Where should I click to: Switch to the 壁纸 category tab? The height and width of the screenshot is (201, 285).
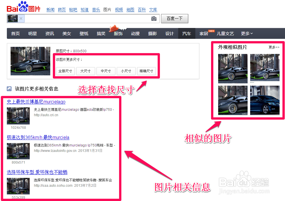pos(84,34)
